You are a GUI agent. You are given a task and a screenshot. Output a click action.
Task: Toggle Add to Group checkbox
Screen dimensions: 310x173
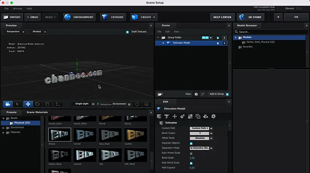(x=227, y=94)
